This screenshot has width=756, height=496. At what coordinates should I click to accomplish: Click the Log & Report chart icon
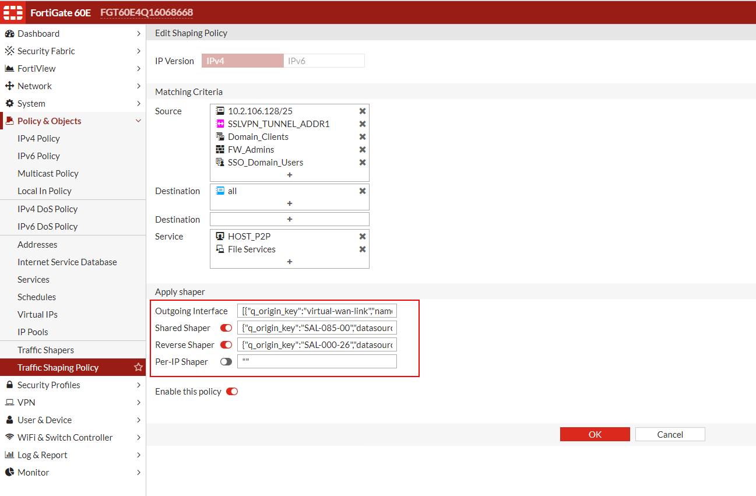click(x=9, y=455)
